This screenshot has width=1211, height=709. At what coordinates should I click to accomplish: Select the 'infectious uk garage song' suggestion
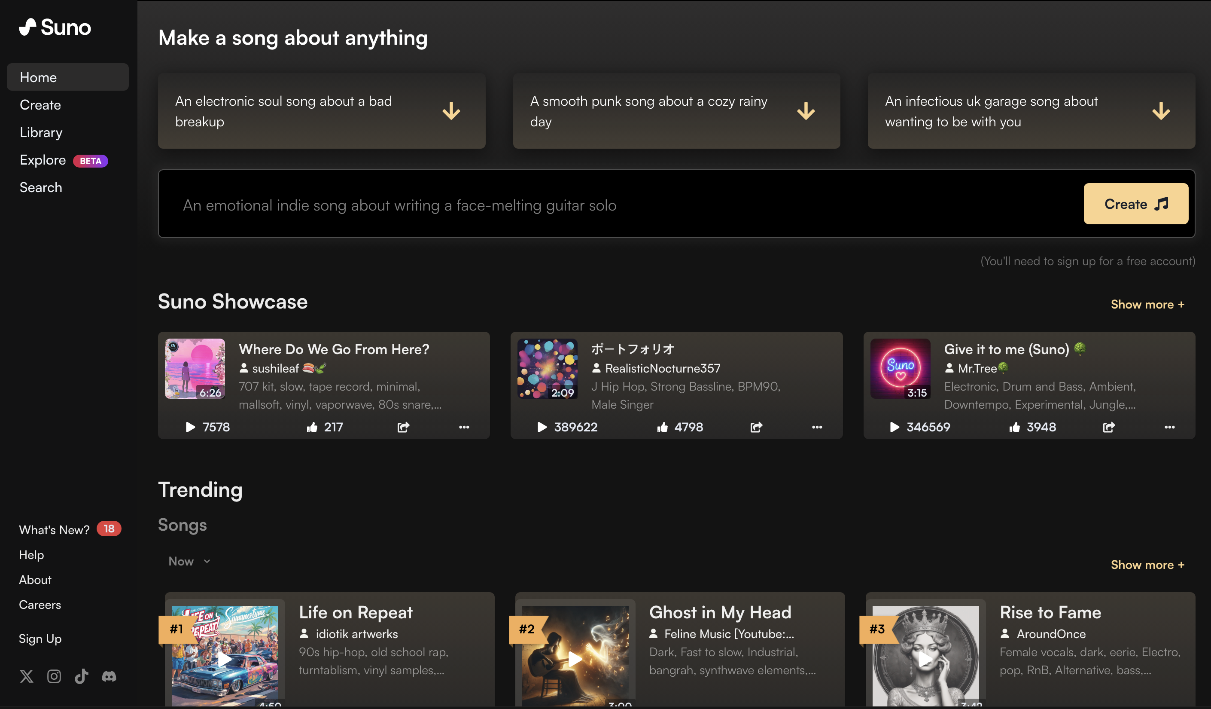[x=1031, y=111]
